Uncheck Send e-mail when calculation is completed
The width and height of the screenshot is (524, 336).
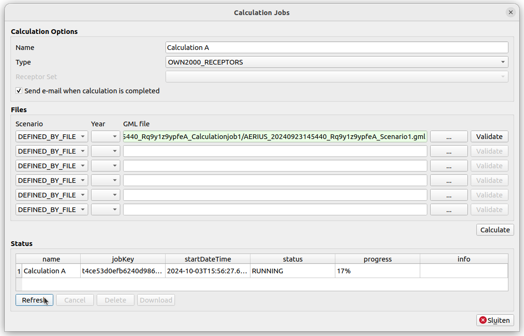point(19,91)
